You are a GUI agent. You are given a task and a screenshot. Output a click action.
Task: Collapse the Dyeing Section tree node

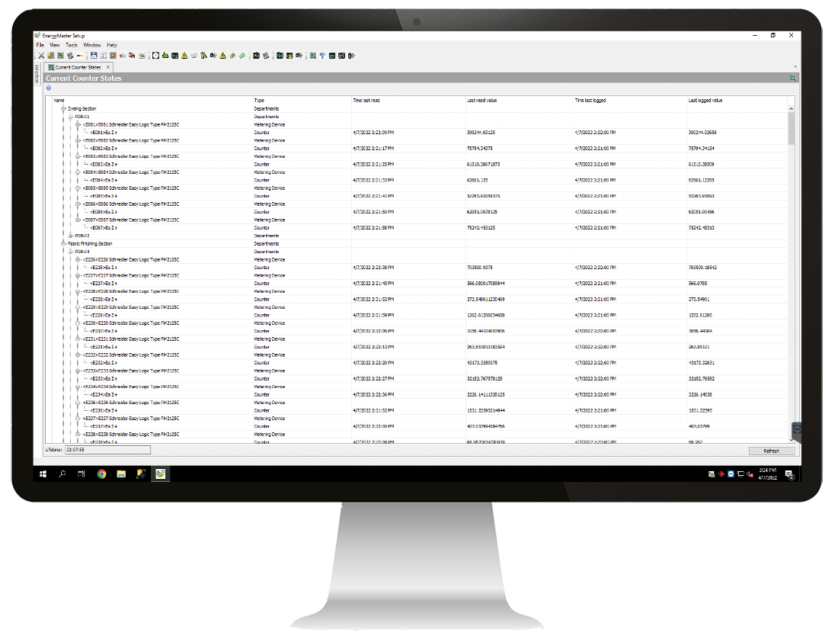tap(64, 109)
